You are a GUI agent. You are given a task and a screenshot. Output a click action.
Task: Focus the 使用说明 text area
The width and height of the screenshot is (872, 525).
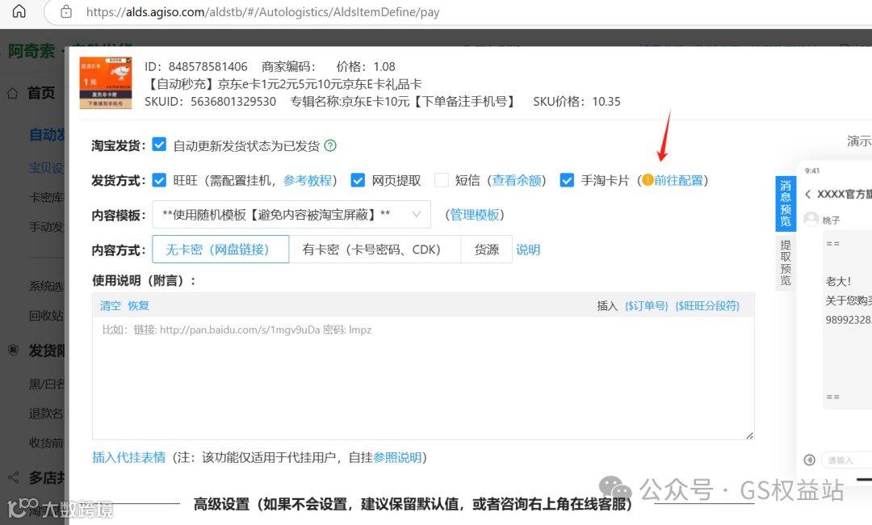point(423,378)
